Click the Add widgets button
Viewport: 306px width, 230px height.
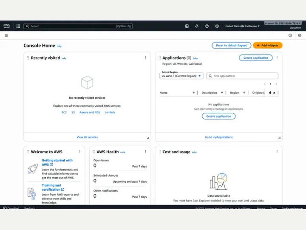click(x=268, y=46)
